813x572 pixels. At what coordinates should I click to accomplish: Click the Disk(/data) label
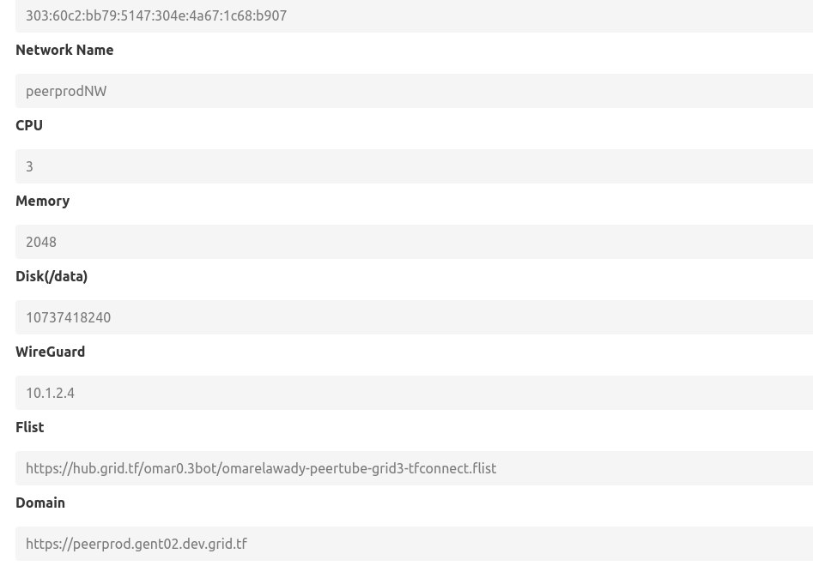[52, 276]
